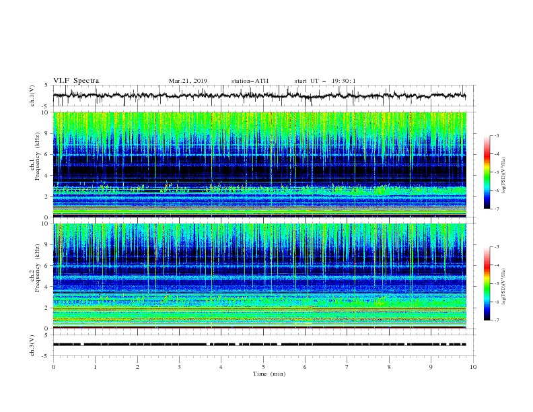Viewport: 533px width, 412px height.
Task: Click the ch.1 voltage waveform trace
Action: click(x=259, y=96)
